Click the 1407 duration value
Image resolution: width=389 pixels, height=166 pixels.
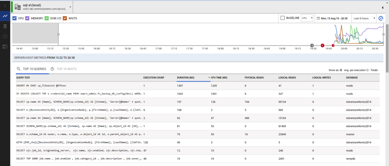click(x=180, y=86)
